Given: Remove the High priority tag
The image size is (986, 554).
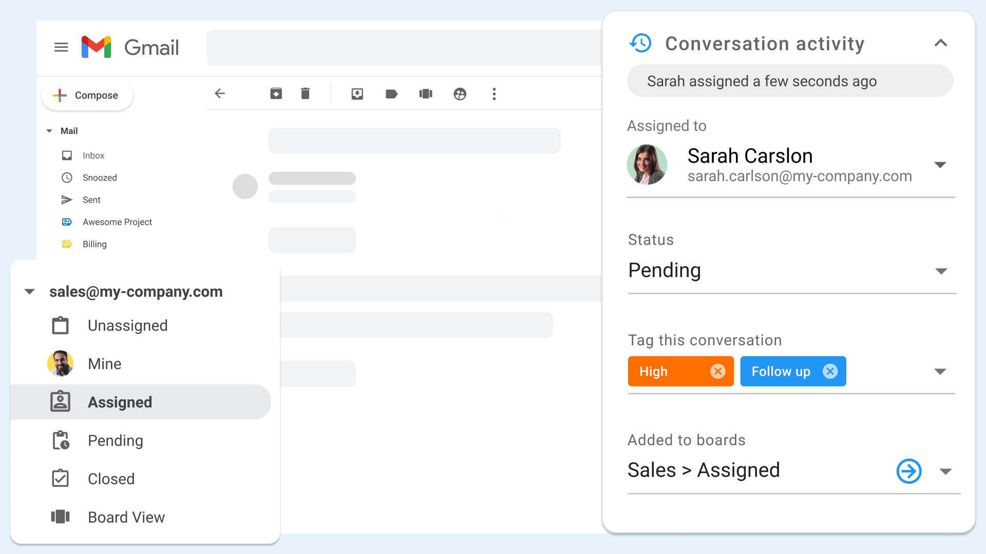Looking at the screenshot, I should pos(718,371).
